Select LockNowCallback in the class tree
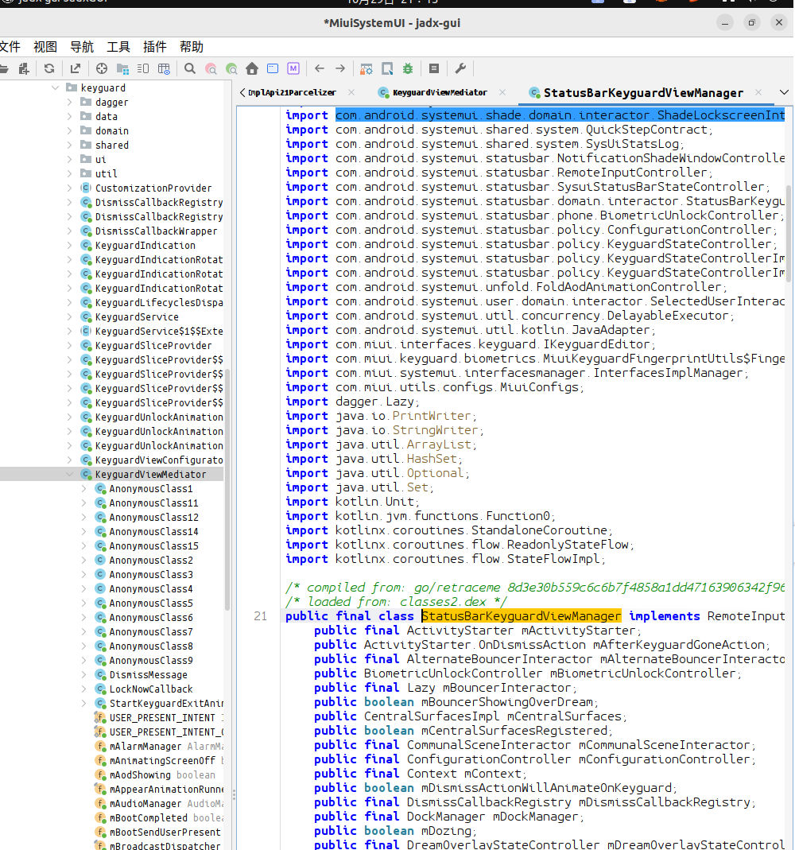 point(150,689)
